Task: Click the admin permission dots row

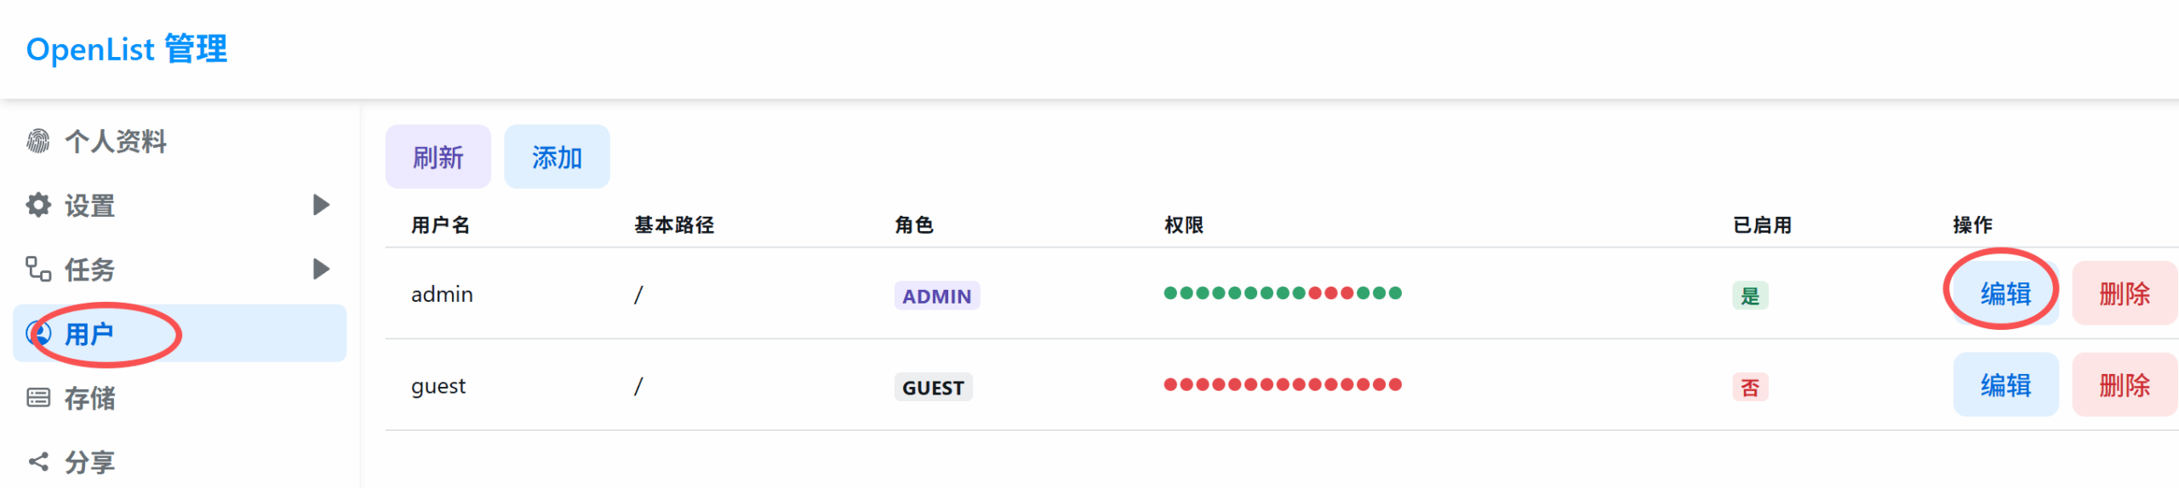Action: click(x=1282, y=293)
